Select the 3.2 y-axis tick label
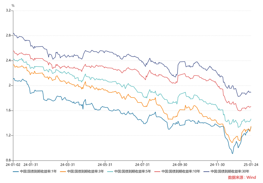The image size is (263, 183). pos(8,11)
